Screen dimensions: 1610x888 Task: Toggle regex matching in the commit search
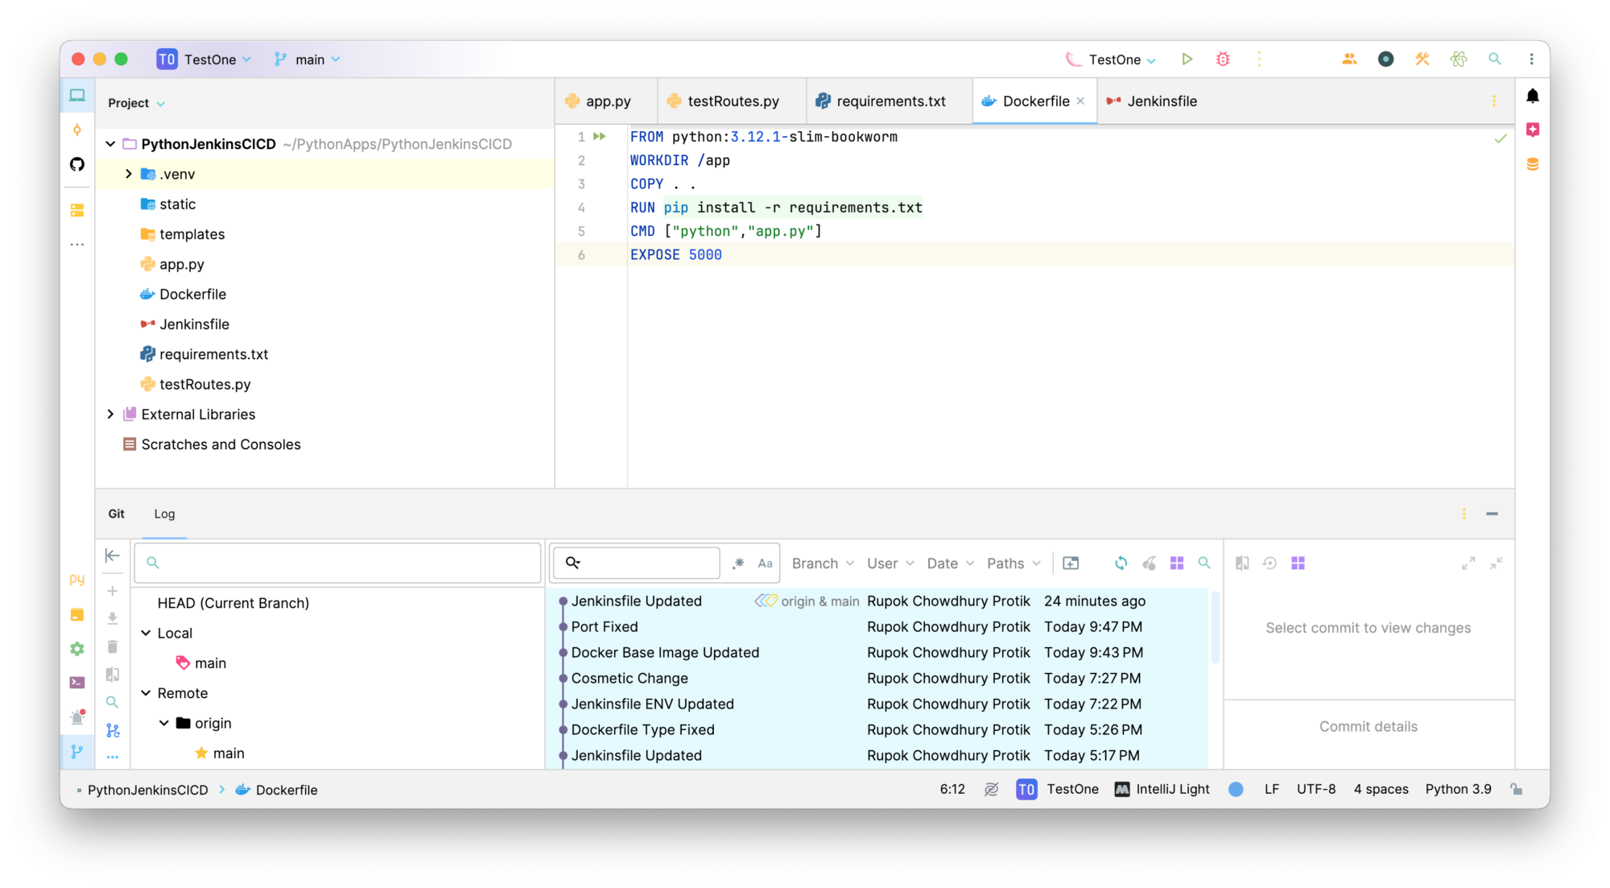pyautogui.click(x=738, y=563)
